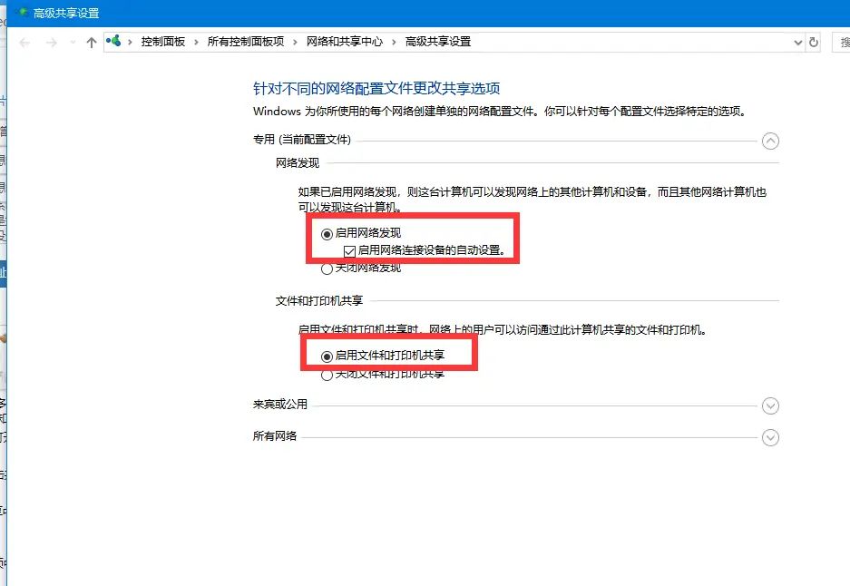This screenshot has width=850, height=586.
Task: Expand the 来宾或公用 section
Action: click(x=770, y=405)
